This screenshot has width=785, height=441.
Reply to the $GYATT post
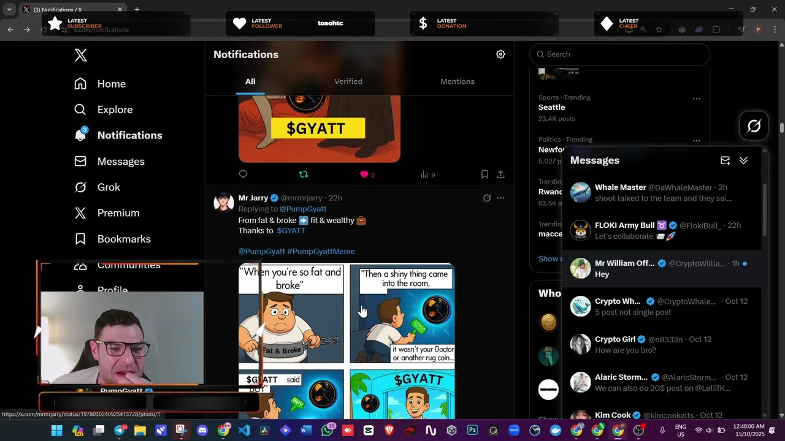click(243, 175)
